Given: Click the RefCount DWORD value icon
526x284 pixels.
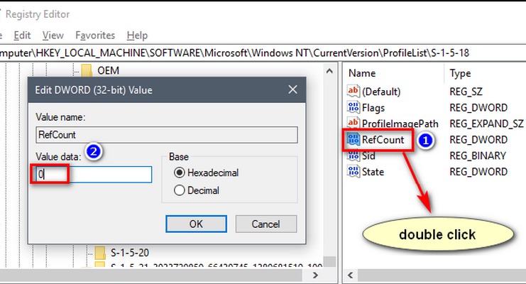Looking at the screenshot, I should [x=354, y=139].
